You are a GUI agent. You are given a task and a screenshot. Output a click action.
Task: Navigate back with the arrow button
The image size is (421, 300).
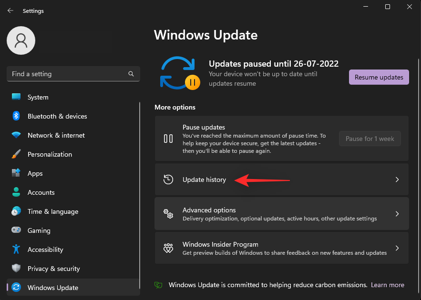click(10, 10)
